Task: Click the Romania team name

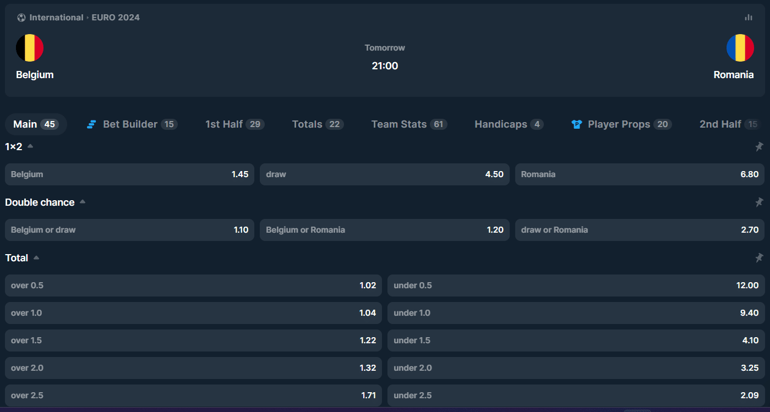Action: [x=734, y=75]
